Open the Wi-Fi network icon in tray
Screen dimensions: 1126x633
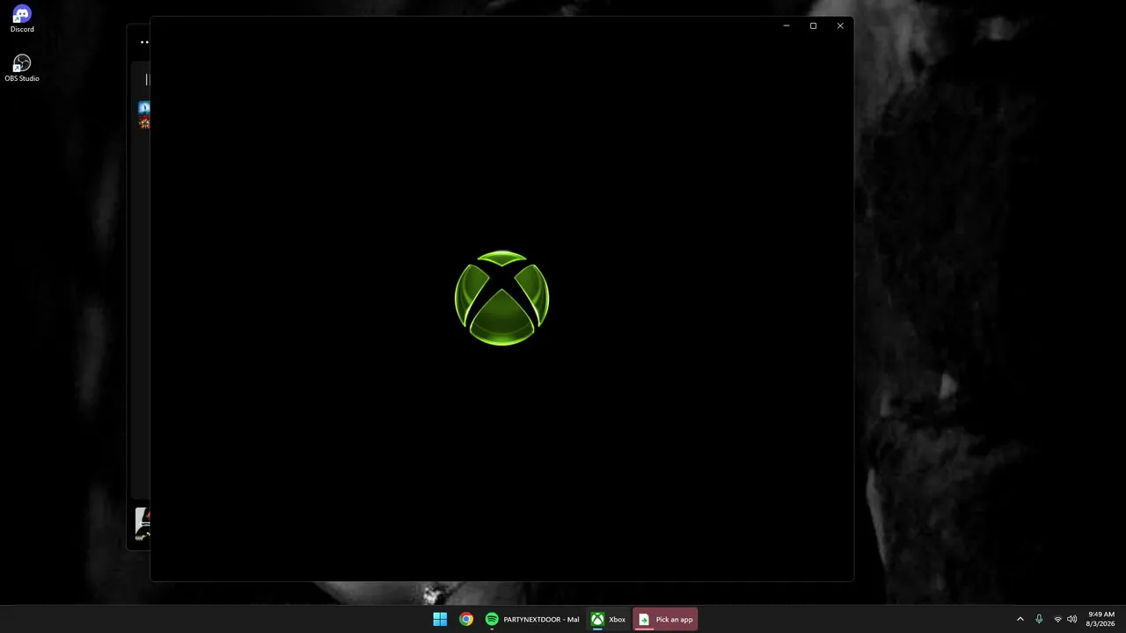point(1057,619)
